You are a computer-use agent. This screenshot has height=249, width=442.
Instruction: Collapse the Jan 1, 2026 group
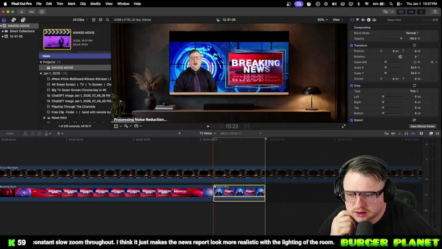(41, 73)
